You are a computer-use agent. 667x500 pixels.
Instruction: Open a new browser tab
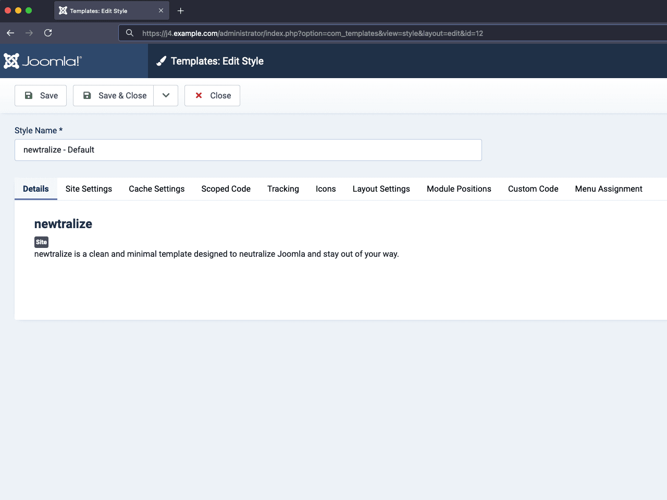(x=180, y=11)
